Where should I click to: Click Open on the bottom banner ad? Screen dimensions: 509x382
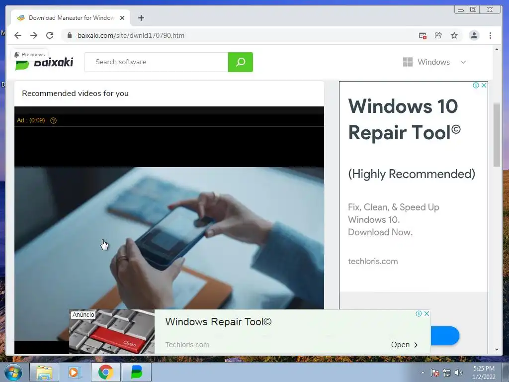pyautogui.click(x=404, y=345)
